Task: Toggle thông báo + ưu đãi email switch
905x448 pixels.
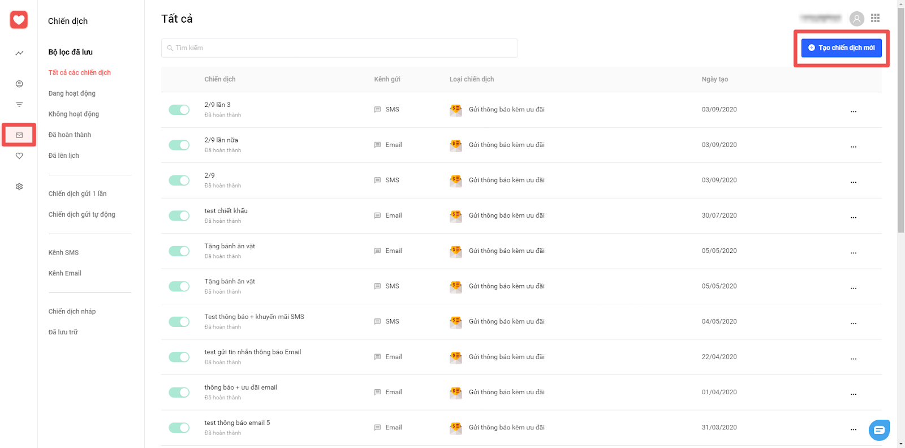Action: coord(179,393)
